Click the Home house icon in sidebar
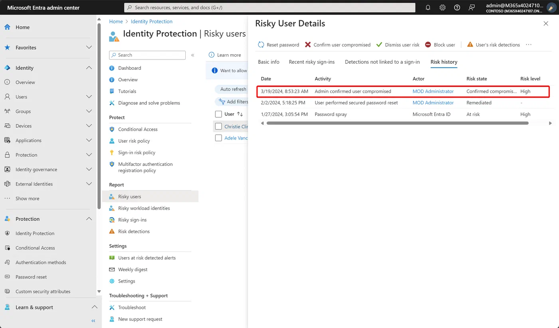The height and width of the screenshot is (328, 559). (7, 27)
